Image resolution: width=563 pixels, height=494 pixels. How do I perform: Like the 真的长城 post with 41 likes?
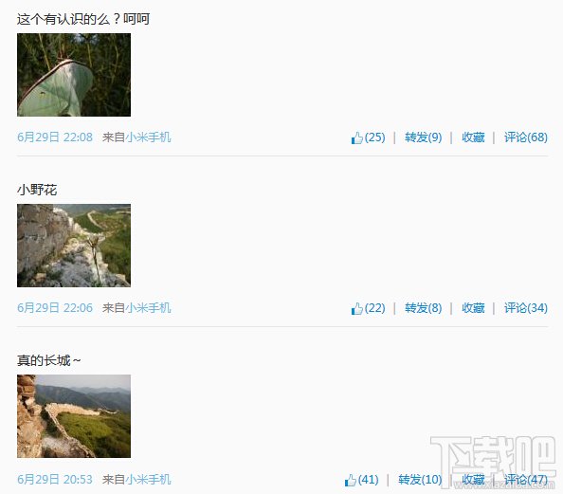pyautogui.click(x=361, y=479)
